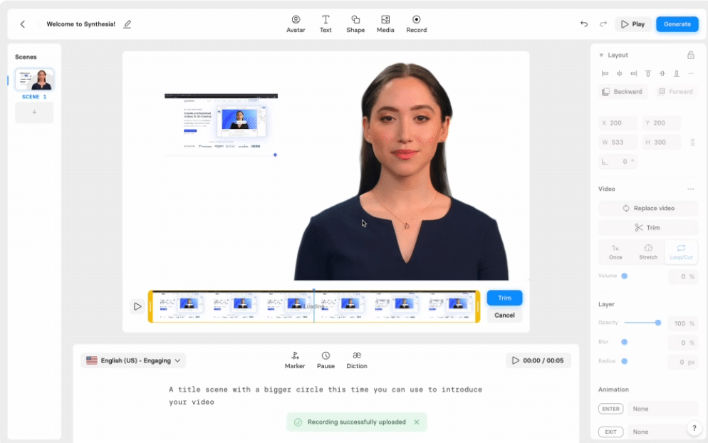Adjust the Blur slider
Viewport: 708px width, 443px height.
pyautogui.click(x=625, y=342)
